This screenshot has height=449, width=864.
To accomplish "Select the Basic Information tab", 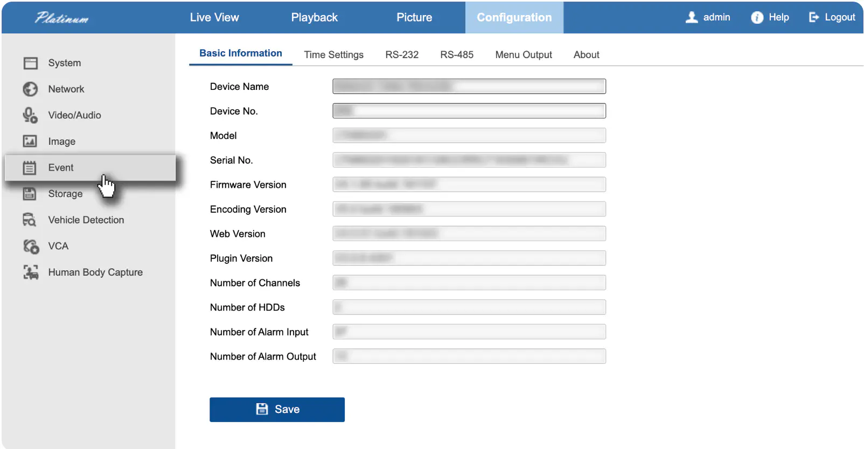I will (241, 53).
